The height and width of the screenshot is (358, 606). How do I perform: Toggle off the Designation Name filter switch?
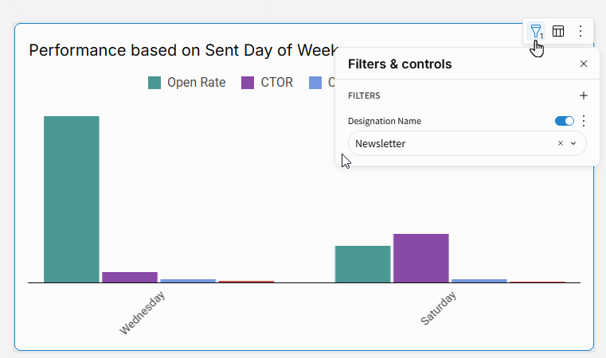tap(564, 121)
